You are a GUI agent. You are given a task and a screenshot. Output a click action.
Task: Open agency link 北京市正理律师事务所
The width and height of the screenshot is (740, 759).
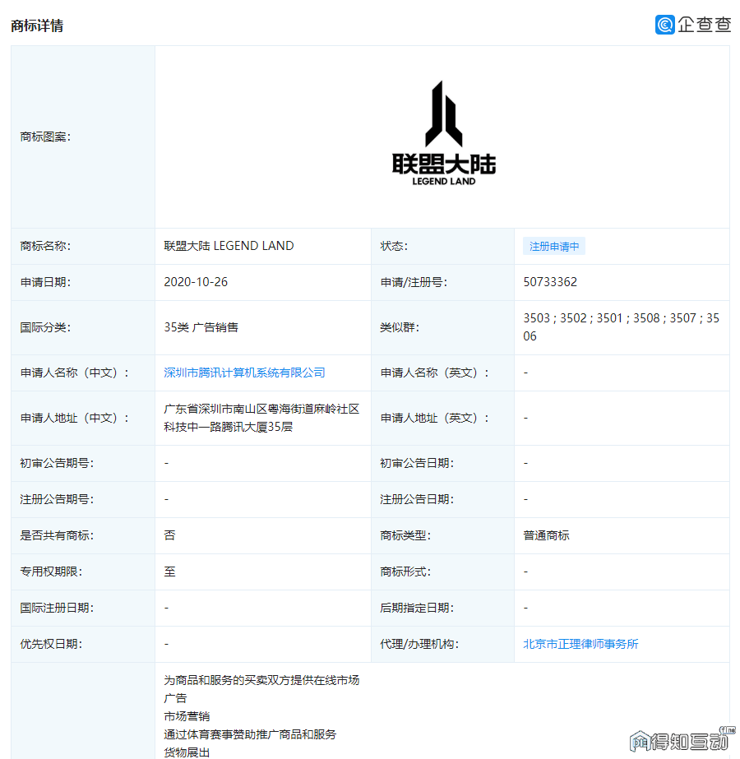(580, 644)
